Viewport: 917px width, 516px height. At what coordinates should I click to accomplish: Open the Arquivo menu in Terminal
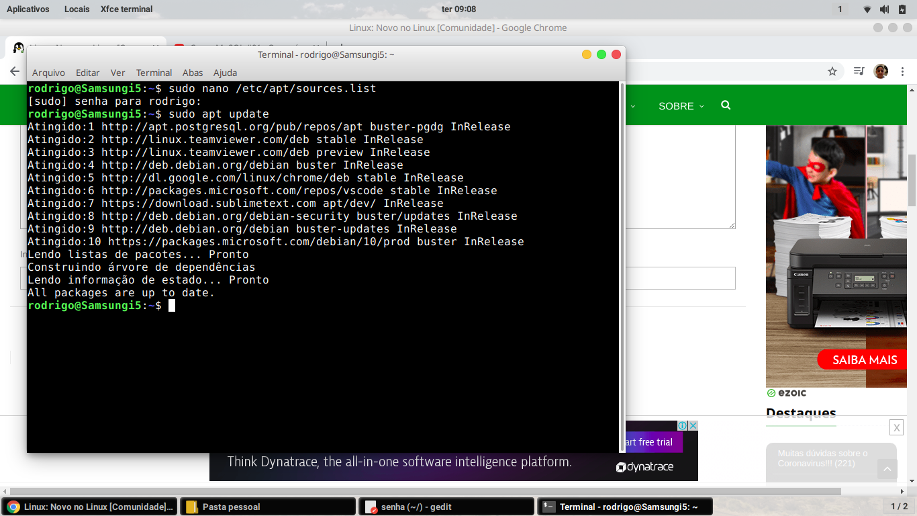coord(48,73)
